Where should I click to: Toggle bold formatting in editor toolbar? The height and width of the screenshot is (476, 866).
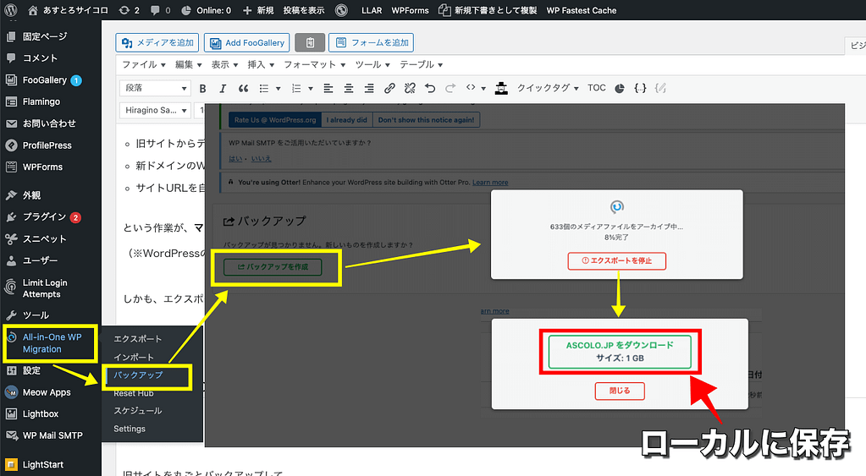202,88
